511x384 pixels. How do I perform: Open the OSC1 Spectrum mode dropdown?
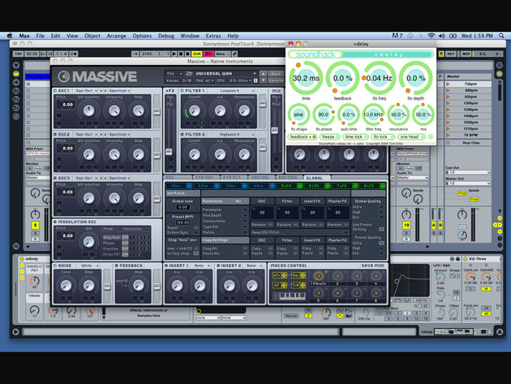[x=119, y=90]
